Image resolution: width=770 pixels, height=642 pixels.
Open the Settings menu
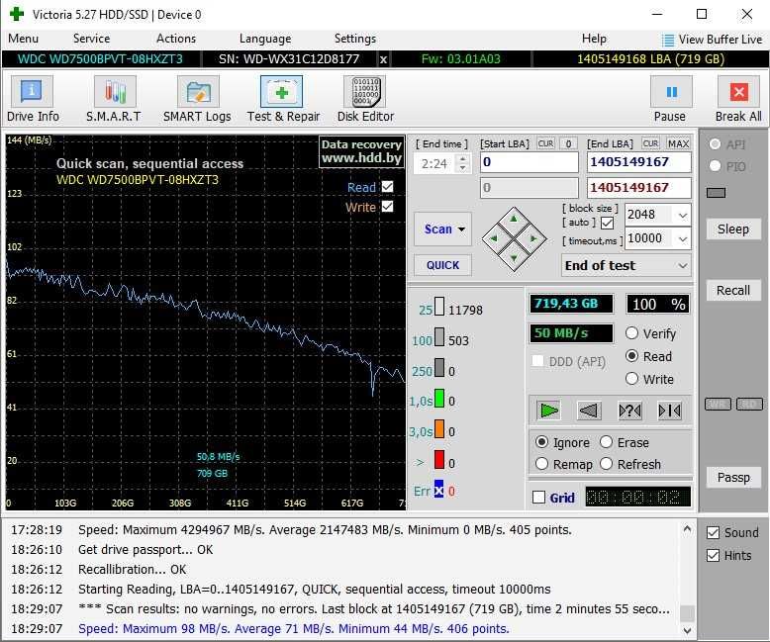point(355,39)
